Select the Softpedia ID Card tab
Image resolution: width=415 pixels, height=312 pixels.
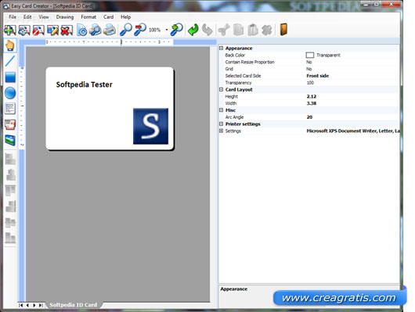click(x=74, y=305)
